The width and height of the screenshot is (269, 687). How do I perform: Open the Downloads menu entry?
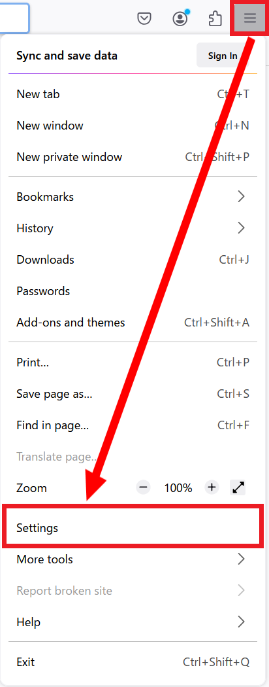(133, 260)
